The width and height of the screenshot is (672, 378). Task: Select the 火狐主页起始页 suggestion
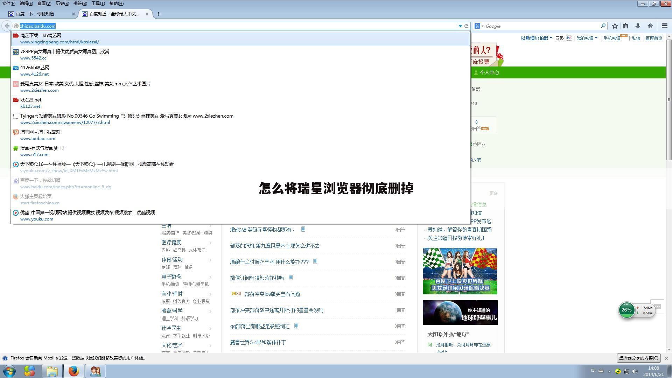(240, 199)
